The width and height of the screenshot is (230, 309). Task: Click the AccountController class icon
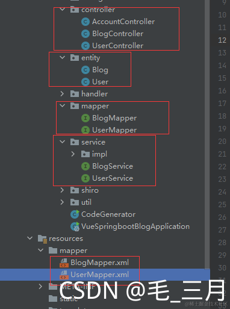pos(85,22)
